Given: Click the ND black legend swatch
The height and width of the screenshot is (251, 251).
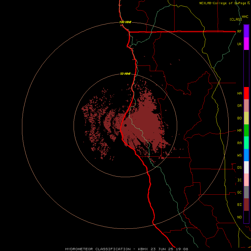Looking at the screenshot, I should [x=246, y=217].
